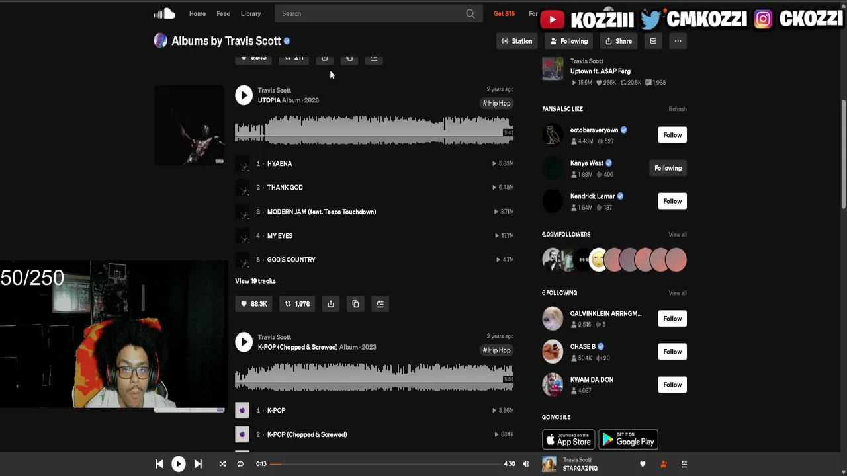
Task: Play the UTOPIA album
Action: [x=244, y=95]
